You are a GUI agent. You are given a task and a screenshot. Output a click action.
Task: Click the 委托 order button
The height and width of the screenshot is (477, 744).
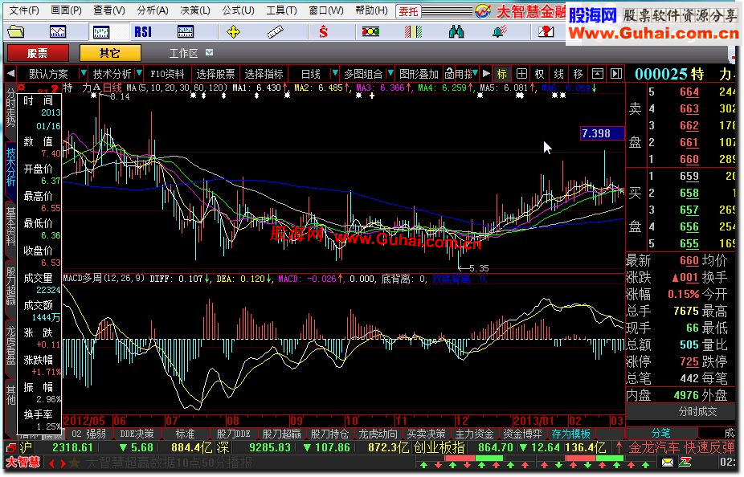(407, 11)
